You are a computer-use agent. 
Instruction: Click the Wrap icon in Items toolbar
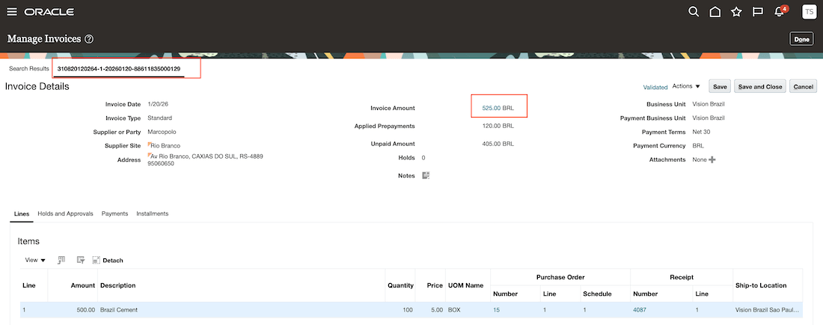(x=80, y=260)
